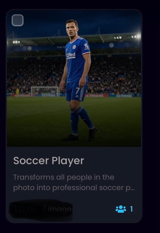Click the number 7 on the shorts
160x233 pixels.
[x=77, y=91]
